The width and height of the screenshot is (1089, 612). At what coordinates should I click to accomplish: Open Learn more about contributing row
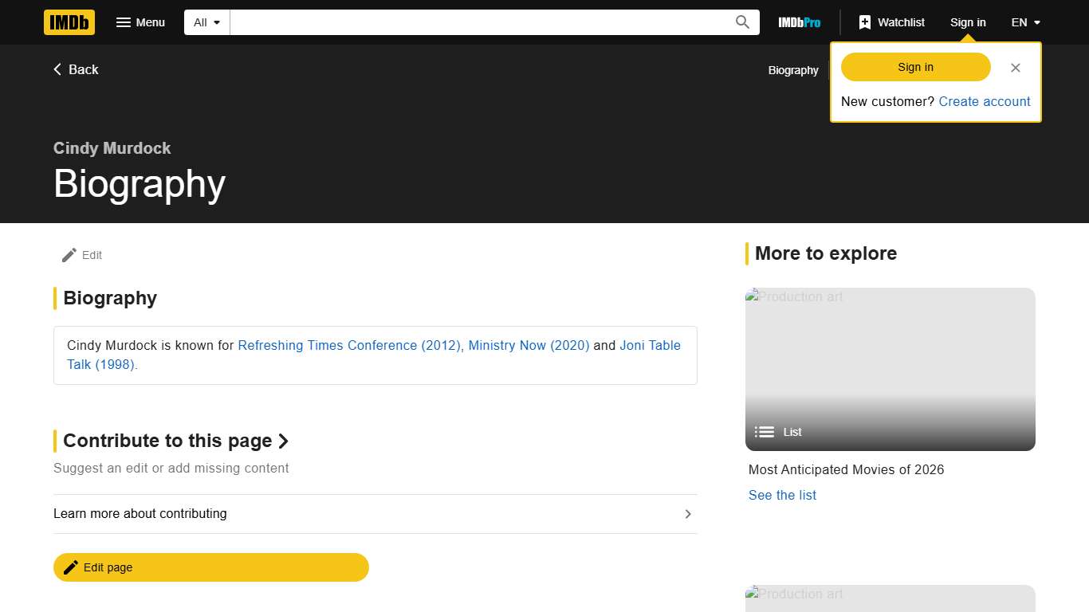click(x=375, y=514)
